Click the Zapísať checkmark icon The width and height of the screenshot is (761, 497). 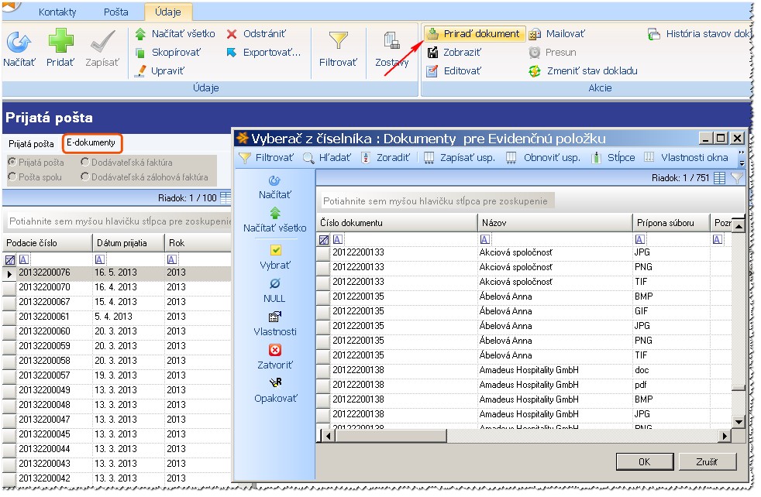102,42
